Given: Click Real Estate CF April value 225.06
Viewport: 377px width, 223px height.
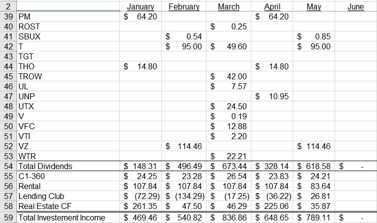Looking at the screenshot, I should pyautogui.click(x=272, y=206).
